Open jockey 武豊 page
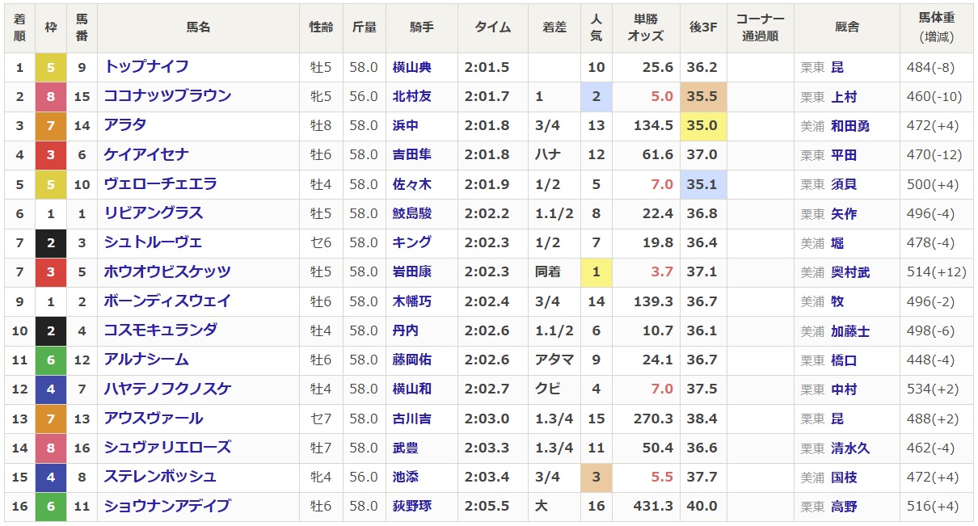 coord(406,448)
